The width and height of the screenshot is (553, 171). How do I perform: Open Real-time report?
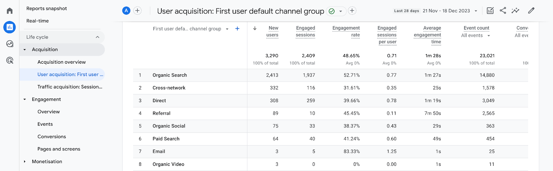[38, 21]
